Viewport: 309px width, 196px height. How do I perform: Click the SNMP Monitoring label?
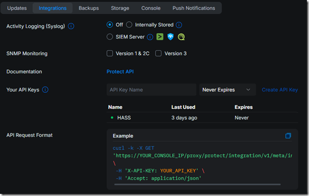click(27, 53)
